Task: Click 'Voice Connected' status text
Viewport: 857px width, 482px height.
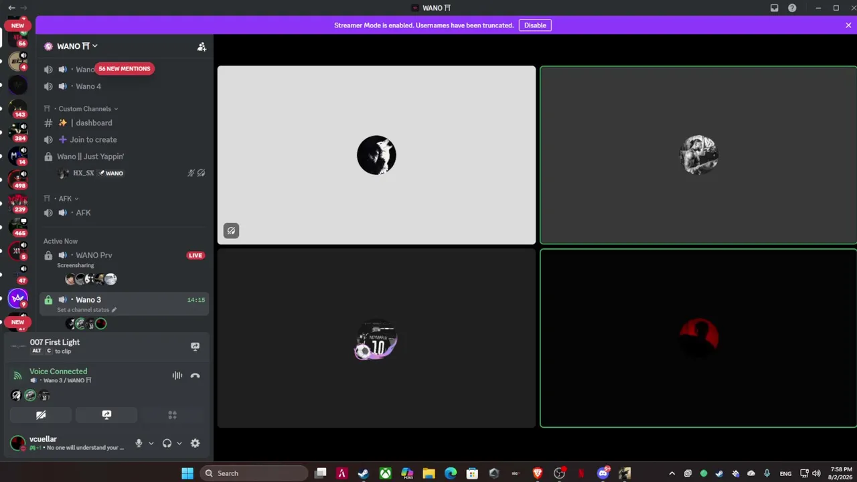Action: point(58,371)
